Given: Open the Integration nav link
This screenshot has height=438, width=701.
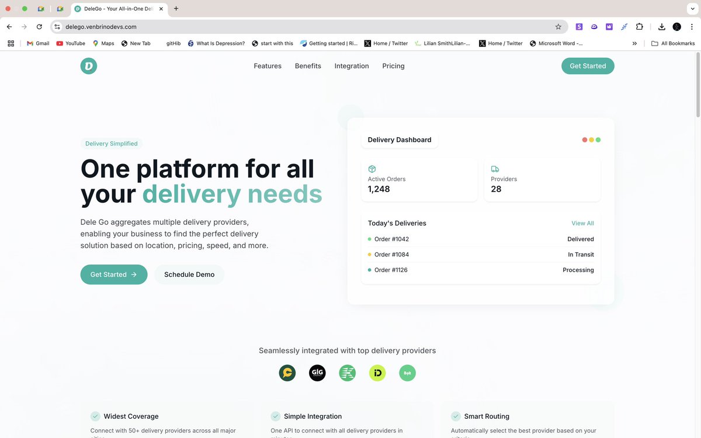Looking at the screenshot, I should [x=352, y=66].
